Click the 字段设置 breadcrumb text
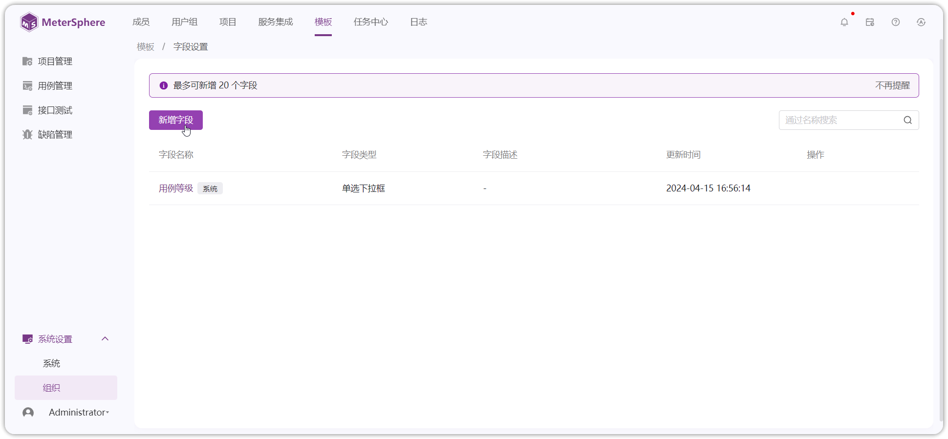The width and height of the screenshot is (948, 439). pos(191,47)
